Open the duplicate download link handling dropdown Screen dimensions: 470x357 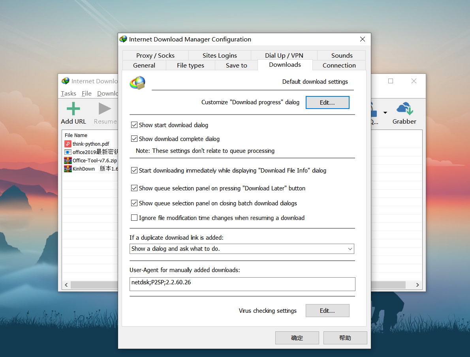350,249
